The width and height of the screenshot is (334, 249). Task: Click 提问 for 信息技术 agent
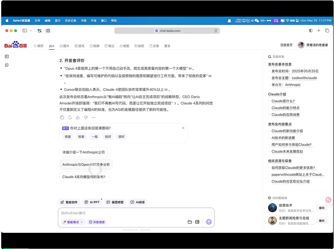pyautogui.click(x=321, y=208)
